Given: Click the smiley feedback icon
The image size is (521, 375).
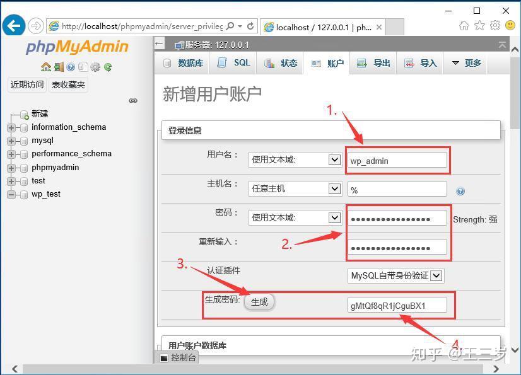Looking at the screenshot, I should tap(510, 25).
